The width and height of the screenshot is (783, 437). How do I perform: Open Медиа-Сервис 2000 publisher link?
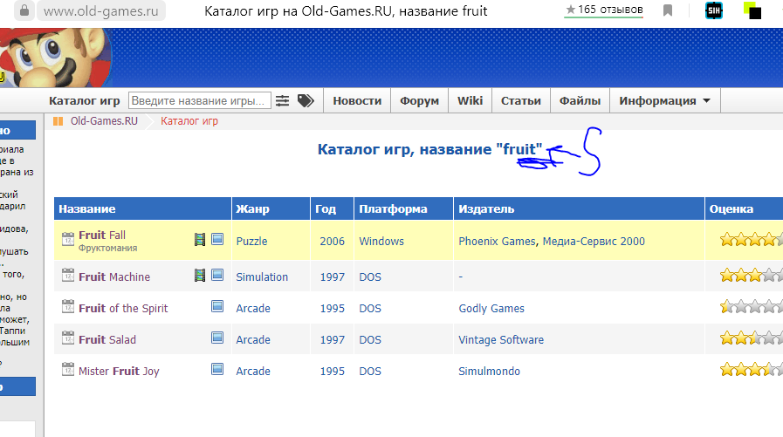[594, 242]
